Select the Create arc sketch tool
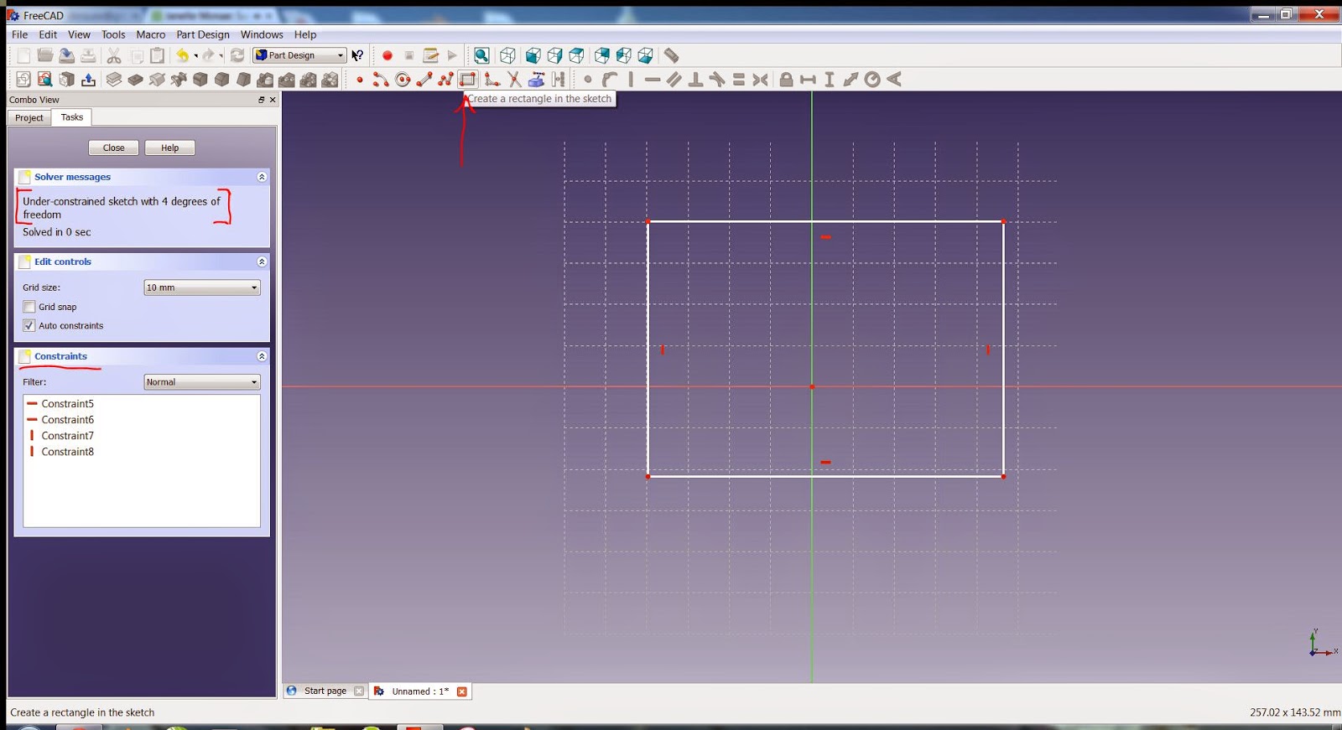The height and width of the screenshot is (730, 1342). pos(381,80)
